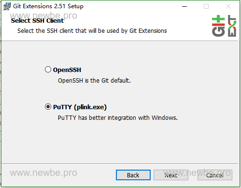This screenshot has width=241, height=188.
Task: Select the PuTTY (plink.exe) radio button
Action: 48,107
